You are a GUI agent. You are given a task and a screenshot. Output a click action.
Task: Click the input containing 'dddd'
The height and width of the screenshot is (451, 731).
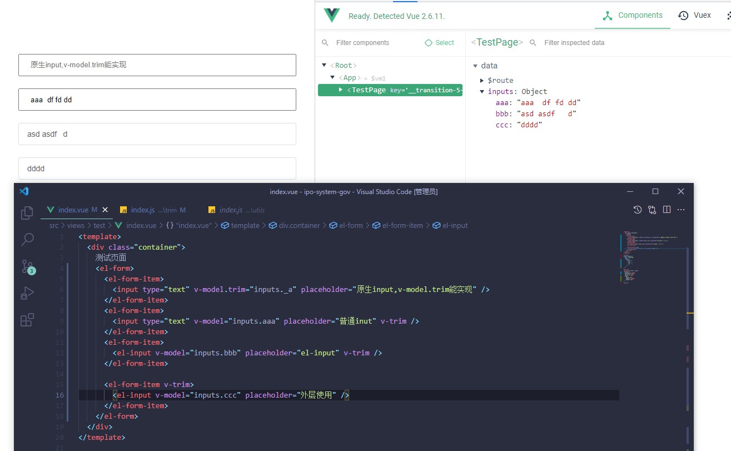157,168
